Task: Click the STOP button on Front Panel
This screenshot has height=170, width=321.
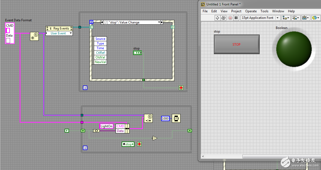Action: [x=237, y=44]
